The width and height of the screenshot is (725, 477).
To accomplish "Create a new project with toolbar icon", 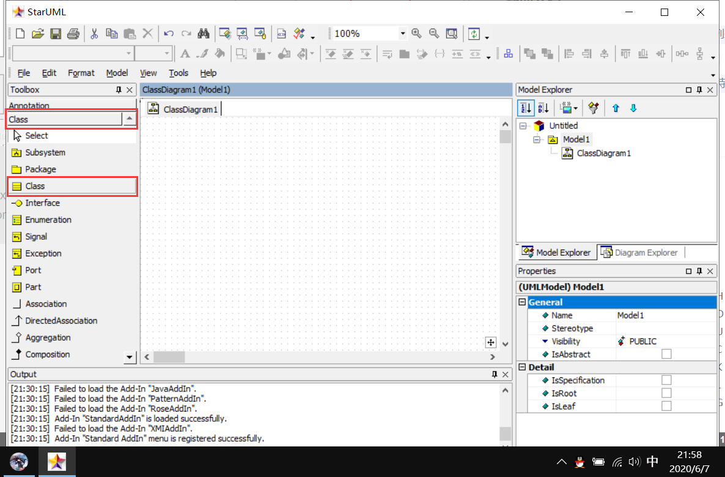I will 20,34.
